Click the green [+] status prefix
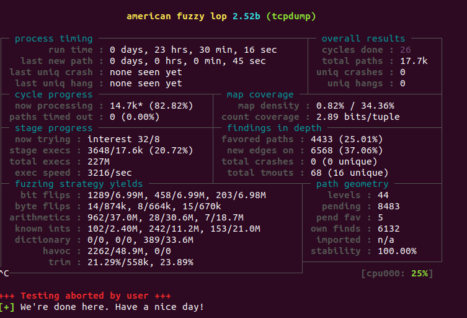467x318 pixels. (7, 307)
